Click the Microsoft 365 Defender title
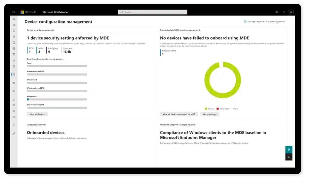 [56, 12]
